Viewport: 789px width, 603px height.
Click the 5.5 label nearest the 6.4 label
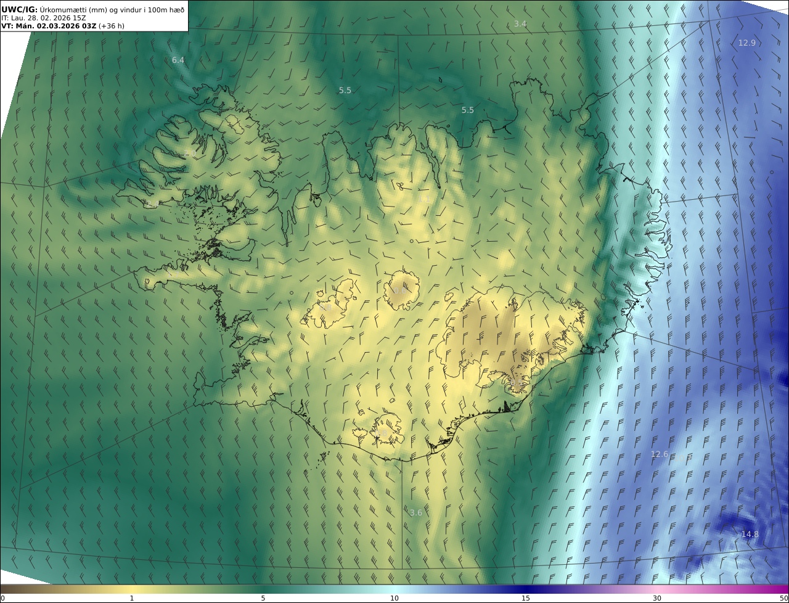[345, 90]
